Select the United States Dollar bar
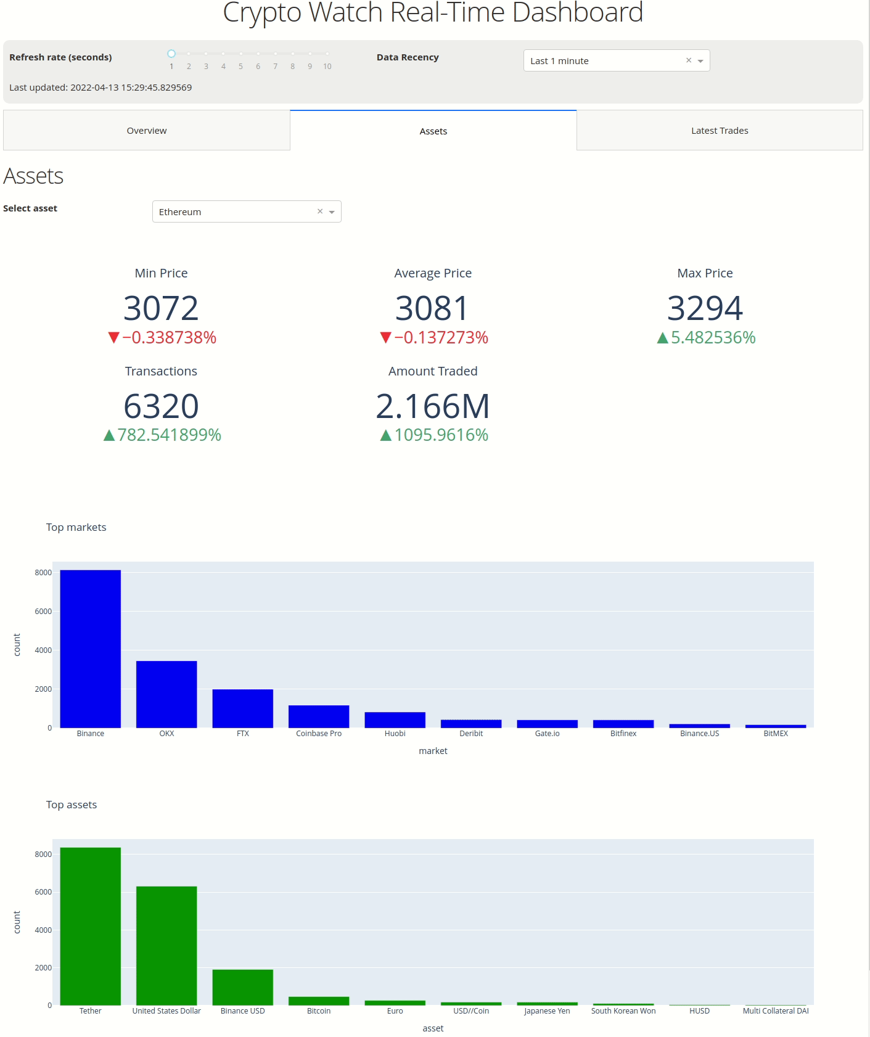870x1037 pixels. [x=166, y=946]
